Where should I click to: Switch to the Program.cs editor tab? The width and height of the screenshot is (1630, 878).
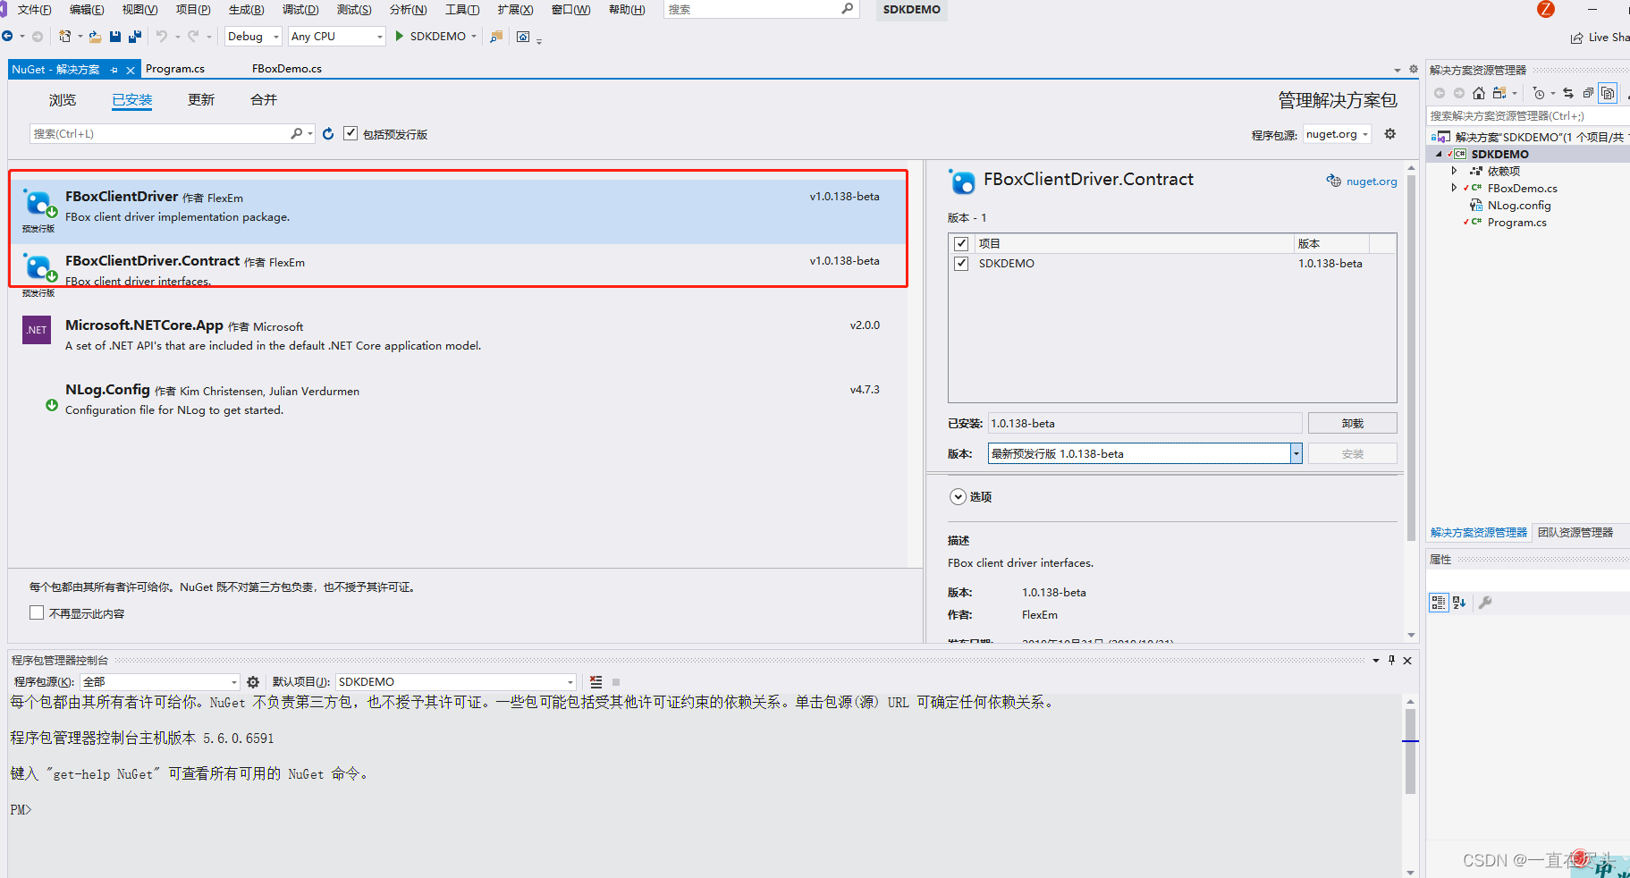175,69
